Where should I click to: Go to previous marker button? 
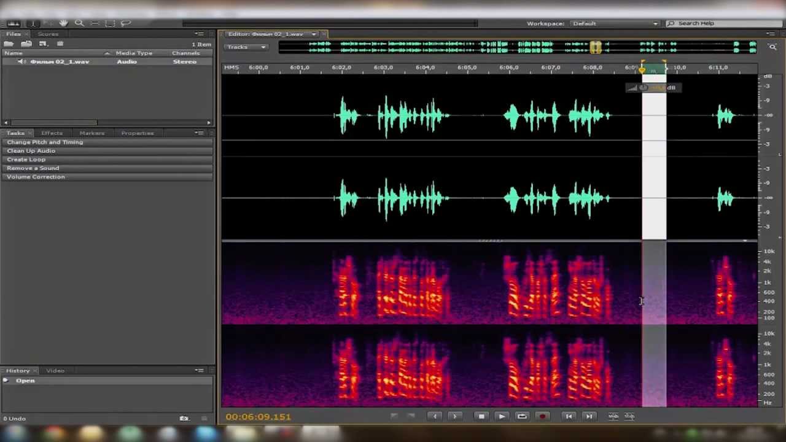[435, 416]
